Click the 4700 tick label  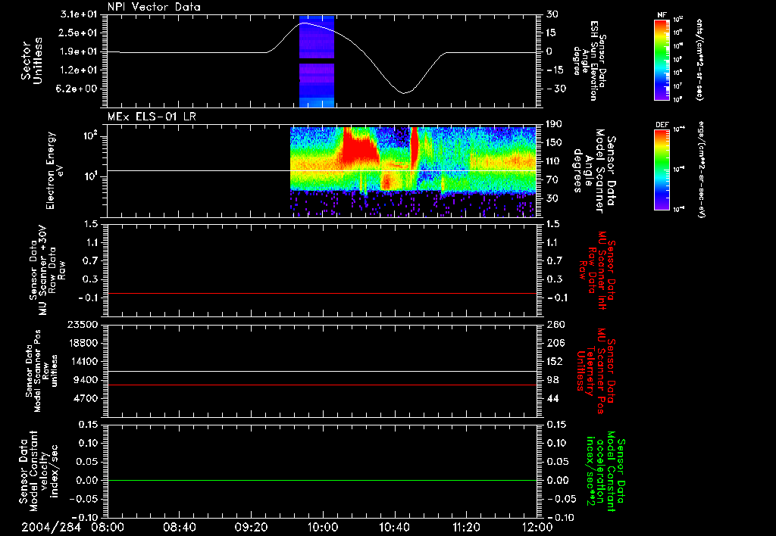tap(86, 398)
